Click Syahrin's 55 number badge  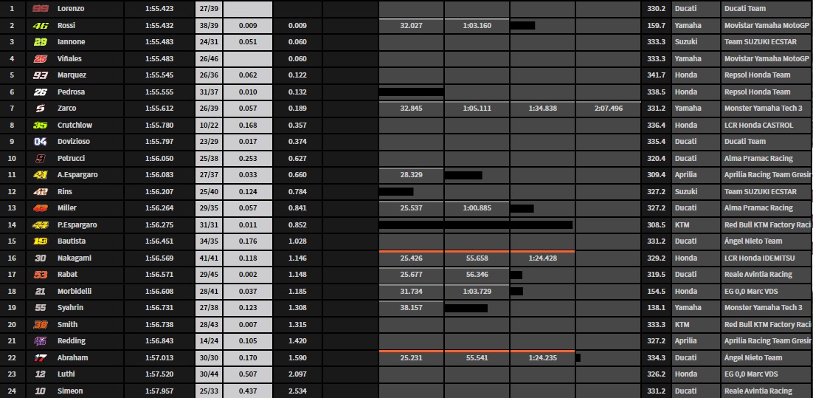[x=41, y=308]
